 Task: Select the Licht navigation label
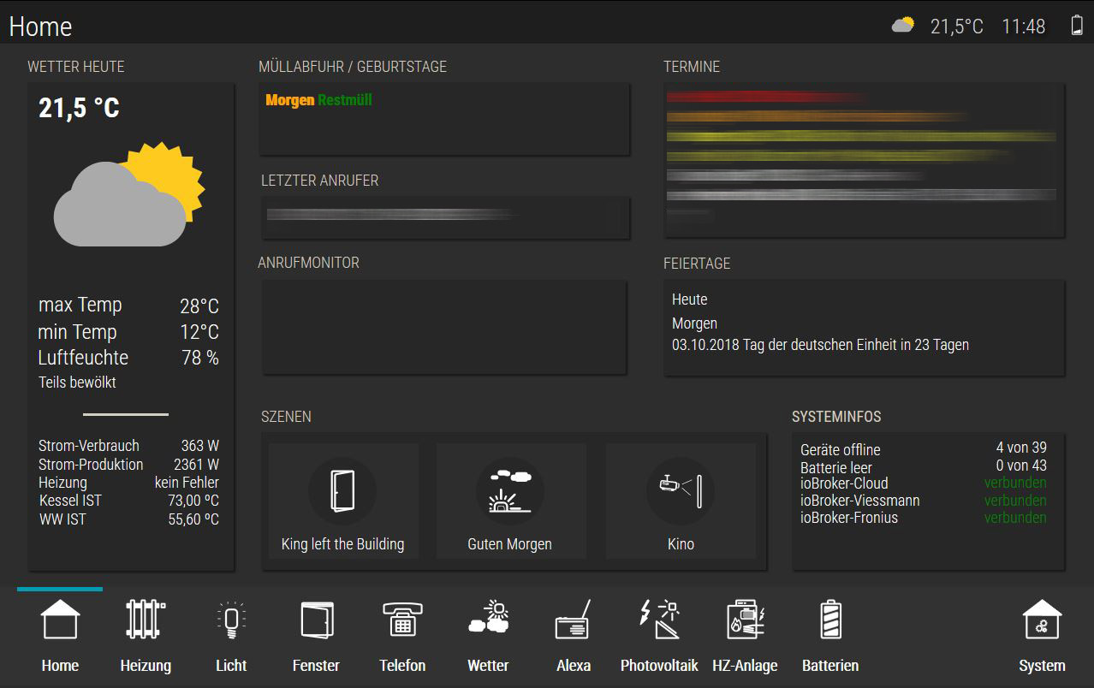click(231, 666)
